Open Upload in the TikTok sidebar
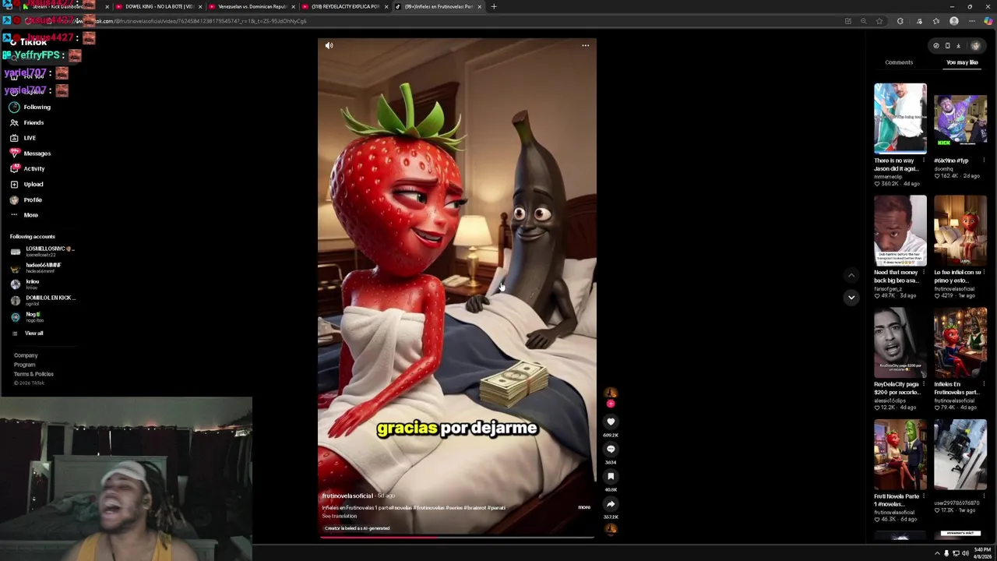The width and height of the screenshot is (997, 561). click(x=27, y=184)
